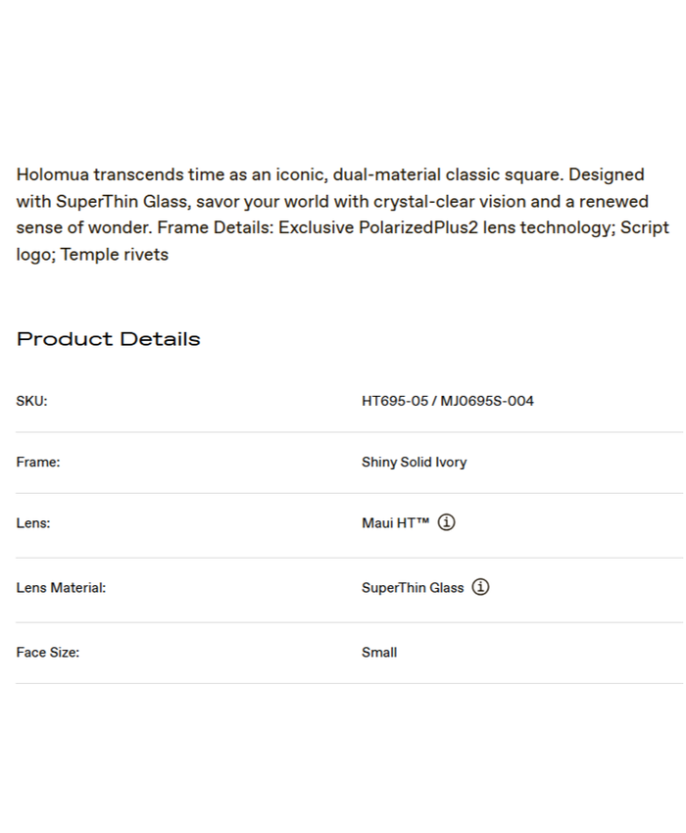The width and height of the screenshot is (686, 833).
Task: Click the word Holomua in the description
Action: coord(53,174)
